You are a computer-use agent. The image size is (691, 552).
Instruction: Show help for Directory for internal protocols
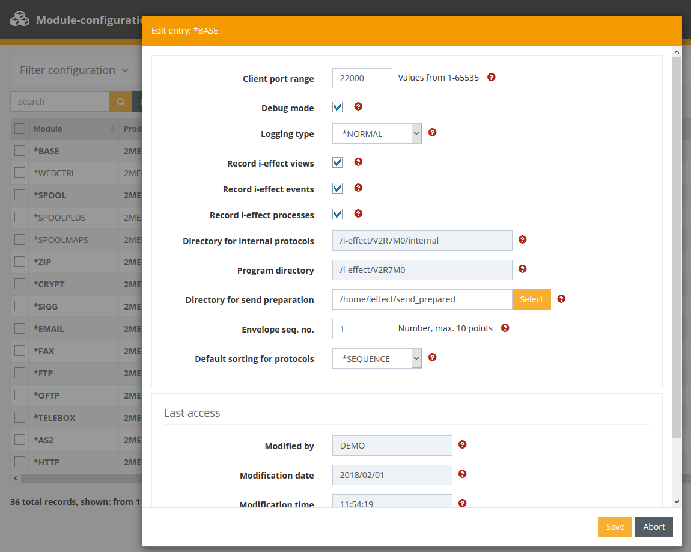[x=522, y=239]
